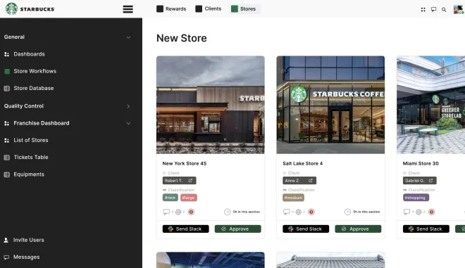Click mentions icon on New York Store 45
Screen dimensions: 465x268
pos(178,212)
